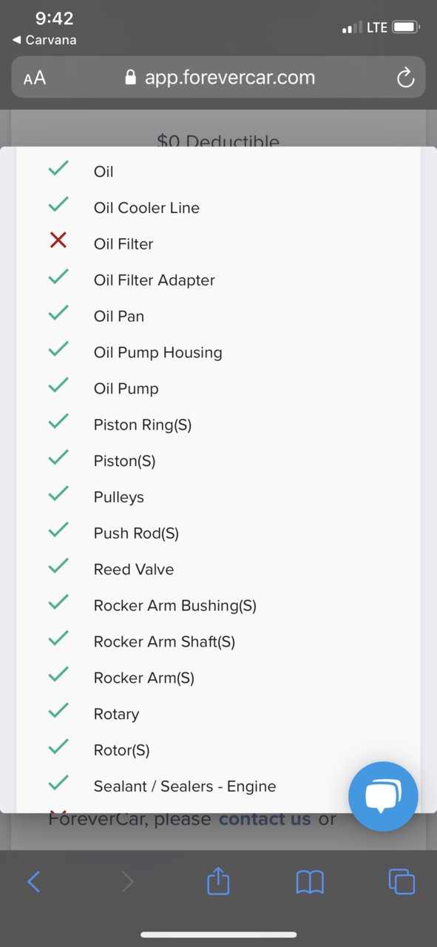Tap the green check beside Oil Pan

pos(58,312)
